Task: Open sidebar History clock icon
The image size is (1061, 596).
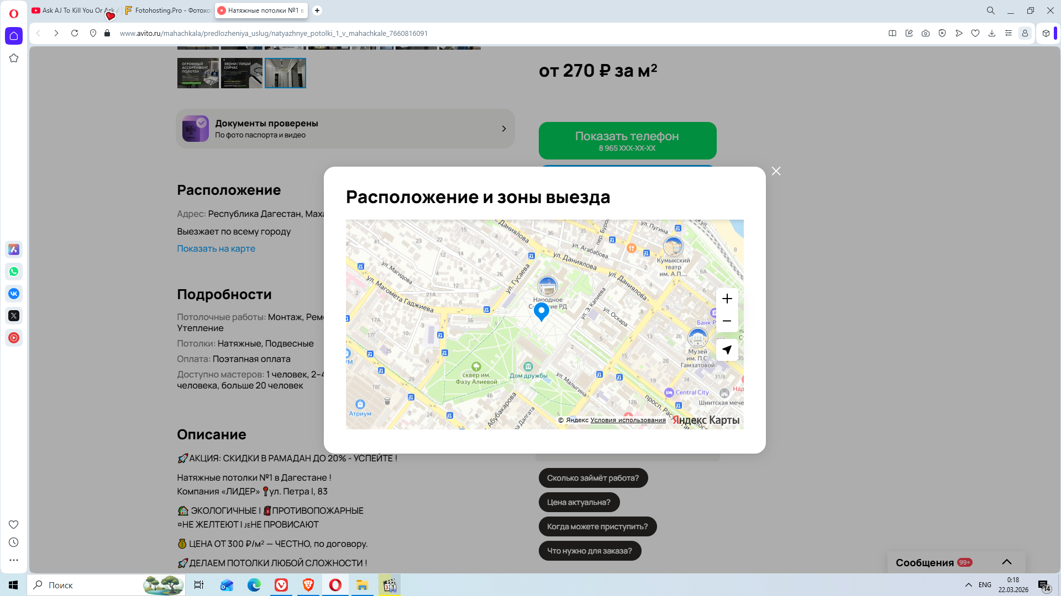Action: click(14, 542)
